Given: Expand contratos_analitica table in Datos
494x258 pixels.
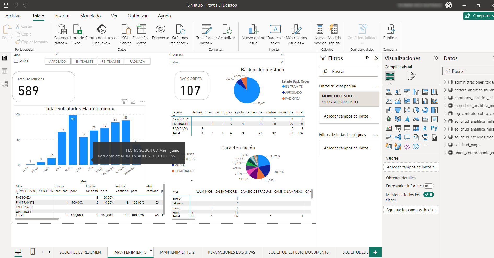Looking at the screenshot, I should click(445, 98).
